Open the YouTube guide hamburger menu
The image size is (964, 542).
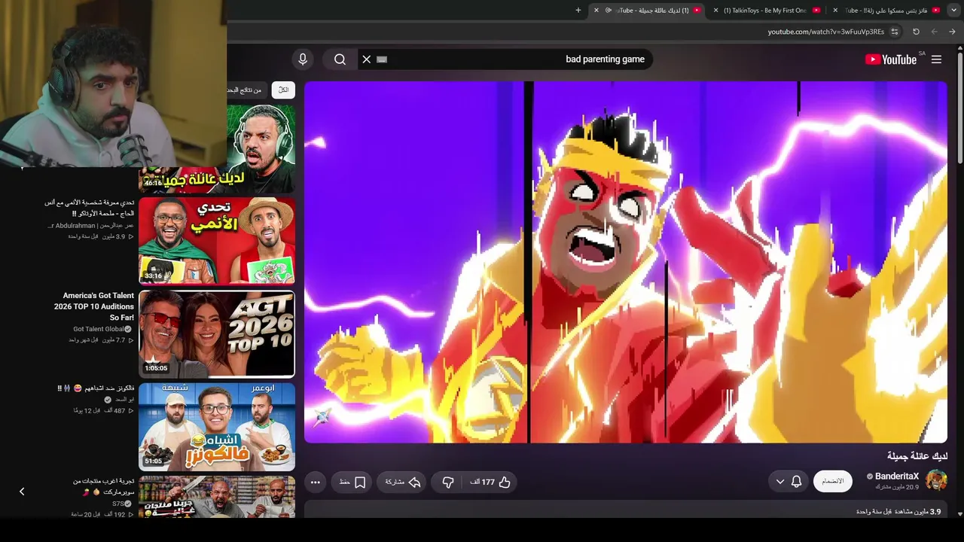tap(936, 59)
